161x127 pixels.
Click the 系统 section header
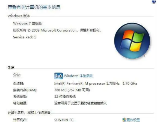(11, 67)
